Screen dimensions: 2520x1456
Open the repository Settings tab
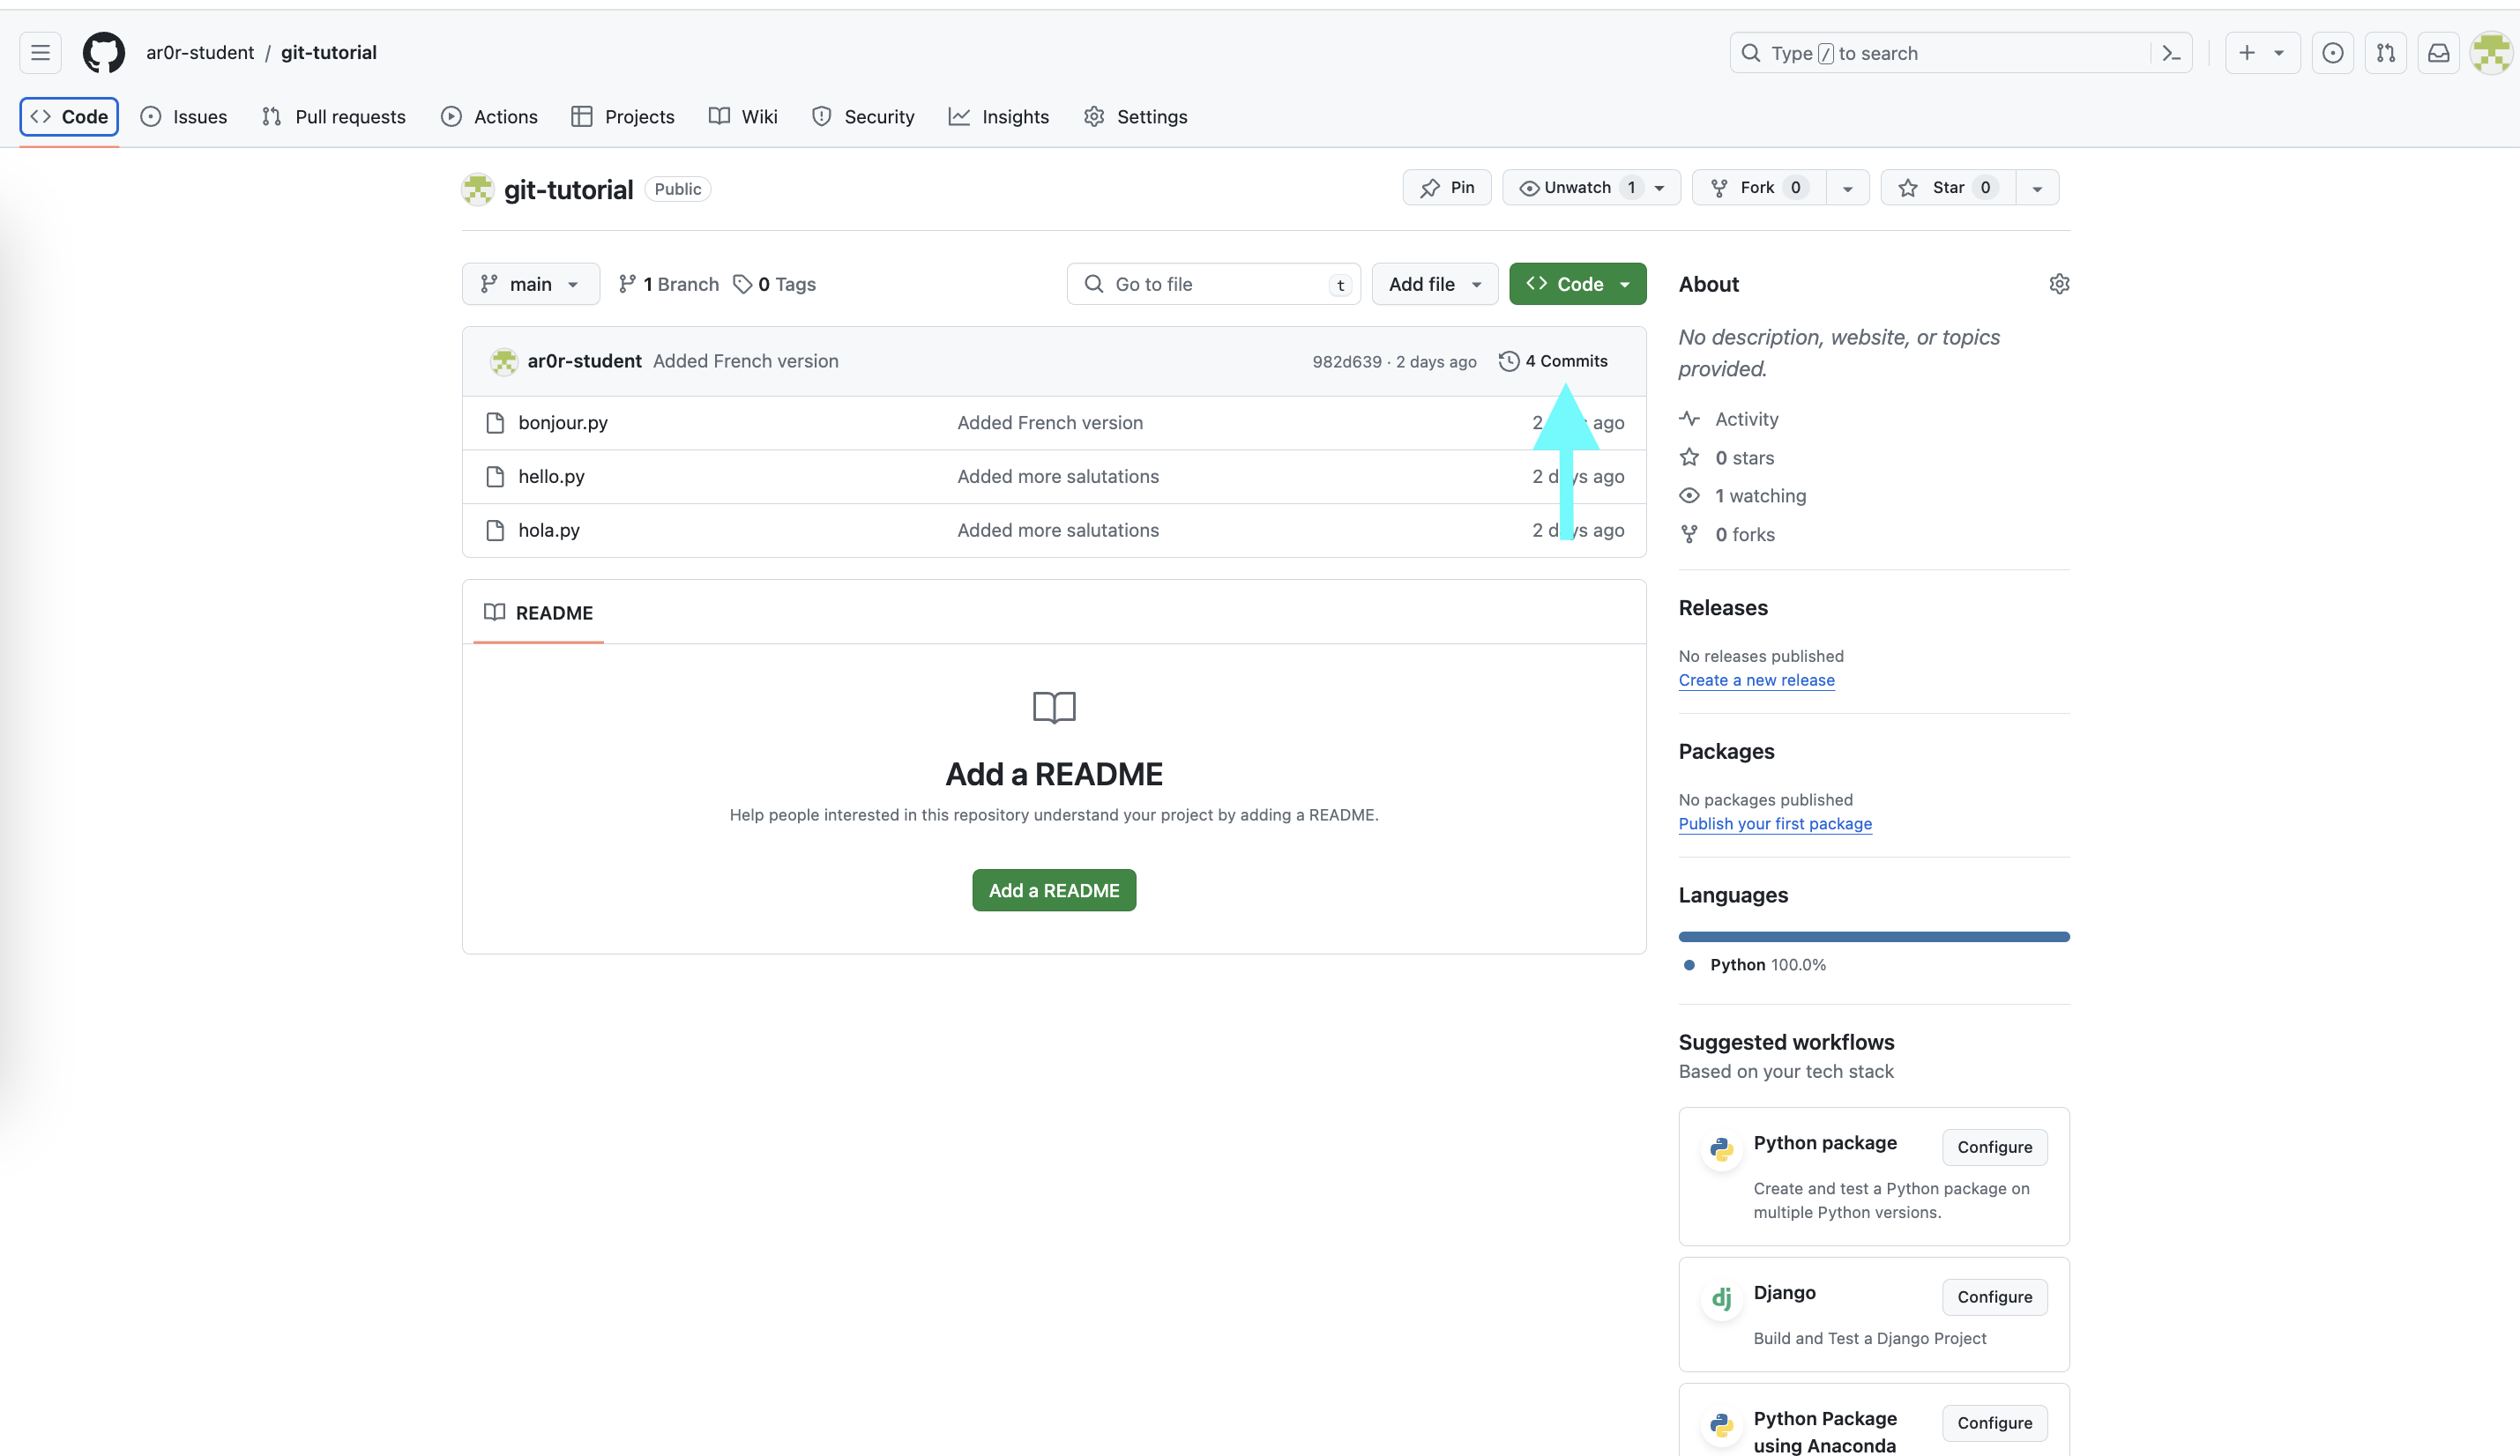pyautogui.click(x=1136, y=117)
